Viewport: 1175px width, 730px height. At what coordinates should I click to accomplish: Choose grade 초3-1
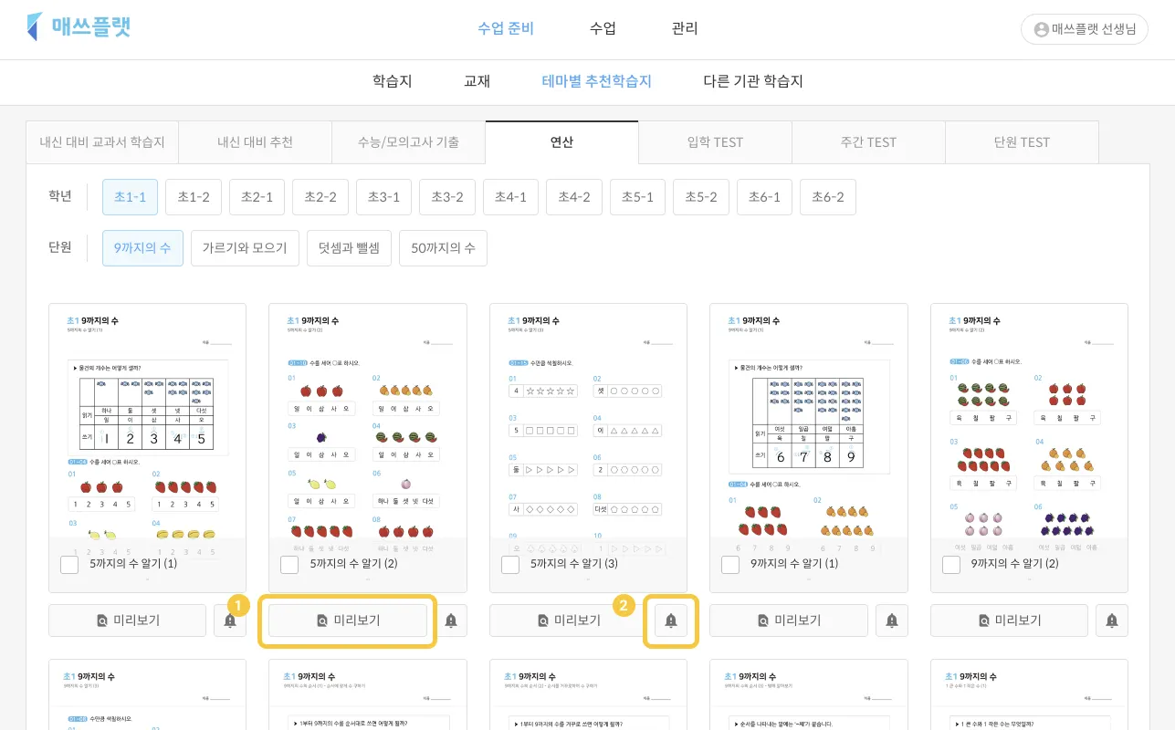[x=384, y=197]
